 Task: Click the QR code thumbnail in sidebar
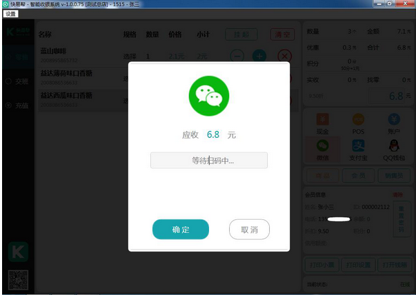18,280
